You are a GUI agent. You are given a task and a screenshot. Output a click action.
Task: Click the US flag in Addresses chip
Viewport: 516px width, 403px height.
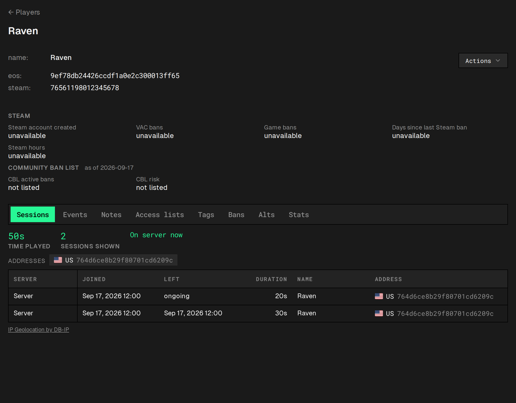coord(58,260)
